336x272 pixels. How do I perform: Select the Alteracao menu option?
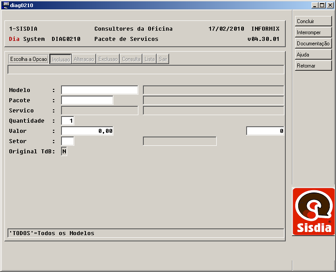tap(84, 59)
